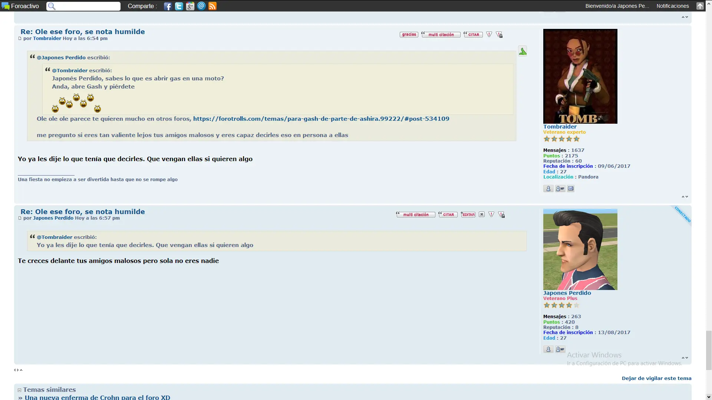The height and width of the screenshot is (400, 712).
Task: Click 'Localización : Pandora' text
Action: tap(571, 177)
